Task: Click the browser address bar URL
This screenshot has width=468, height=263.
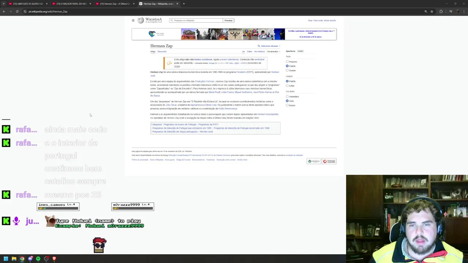Action: coord(48,11)
